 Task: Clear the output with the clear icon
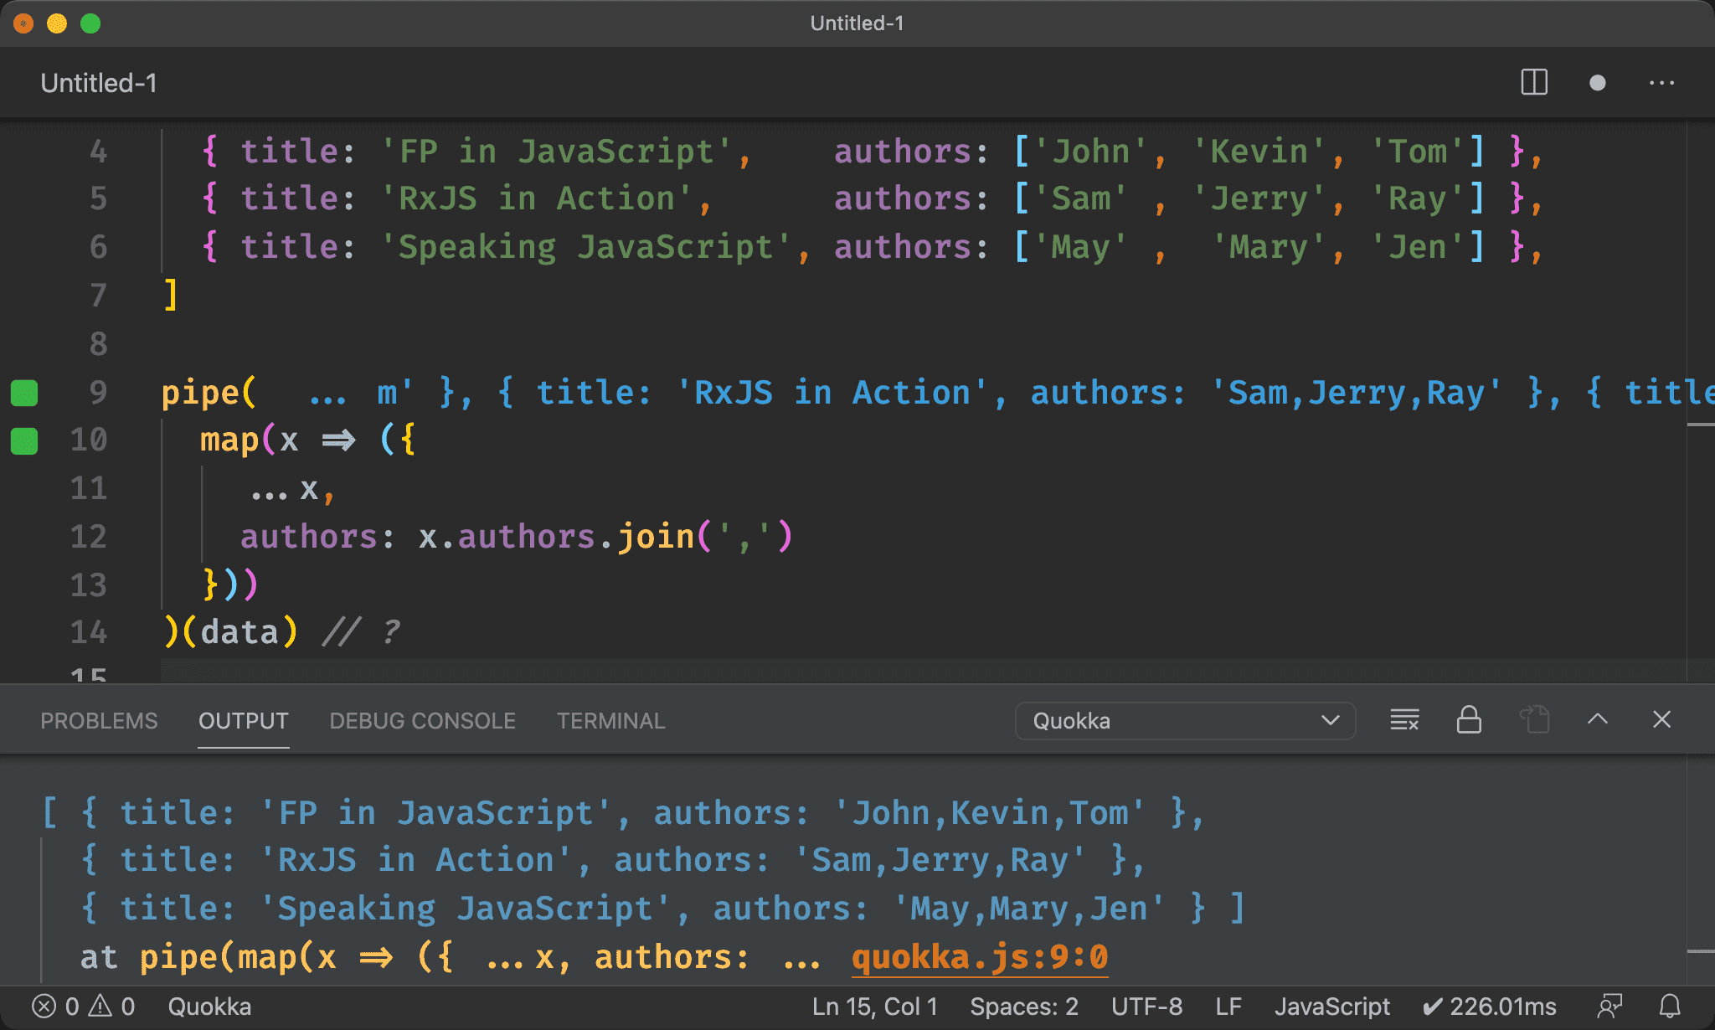pos(1404,720)
